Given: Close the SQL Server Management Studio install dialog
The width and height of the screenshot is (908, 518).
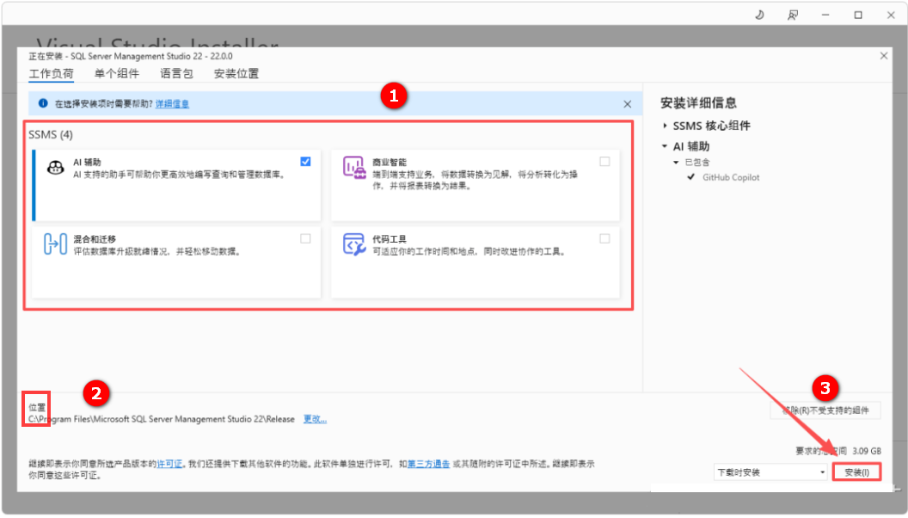Looking at the screenshot, I should (x=884, y=56).
